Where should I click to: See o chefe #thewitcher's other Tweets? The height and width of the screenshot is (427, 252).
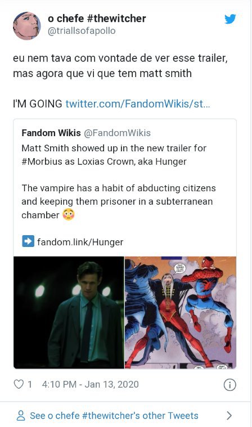[x=114, y=416]
